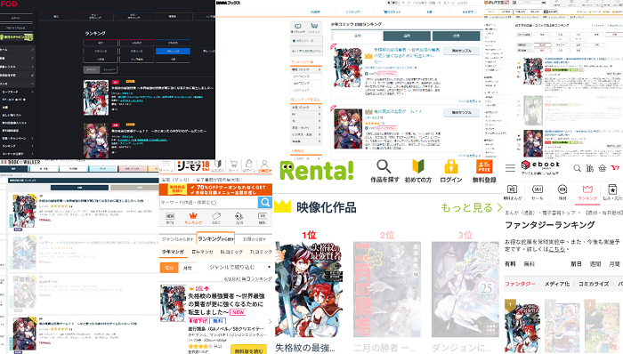
Task: Open the ebookjapan bookshelf icon
Action: (589, 168)
